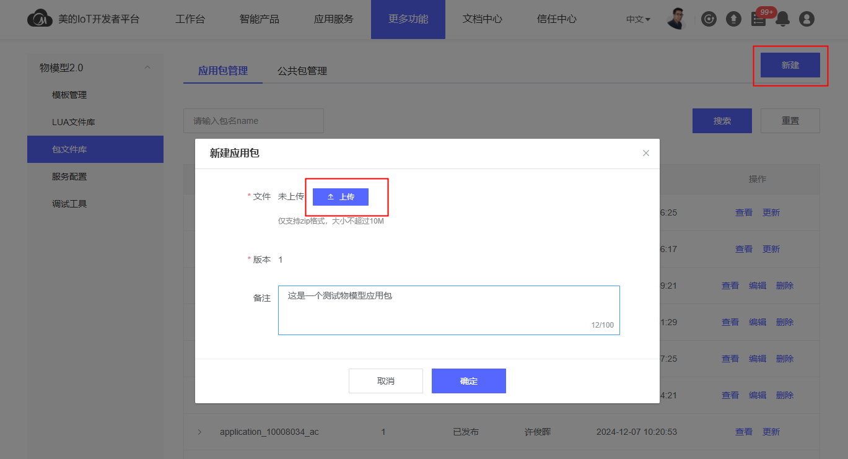Click the Midea IoT cloud logo
The width and height of the screenshot is (848, 459).
[x=40, y=19]
